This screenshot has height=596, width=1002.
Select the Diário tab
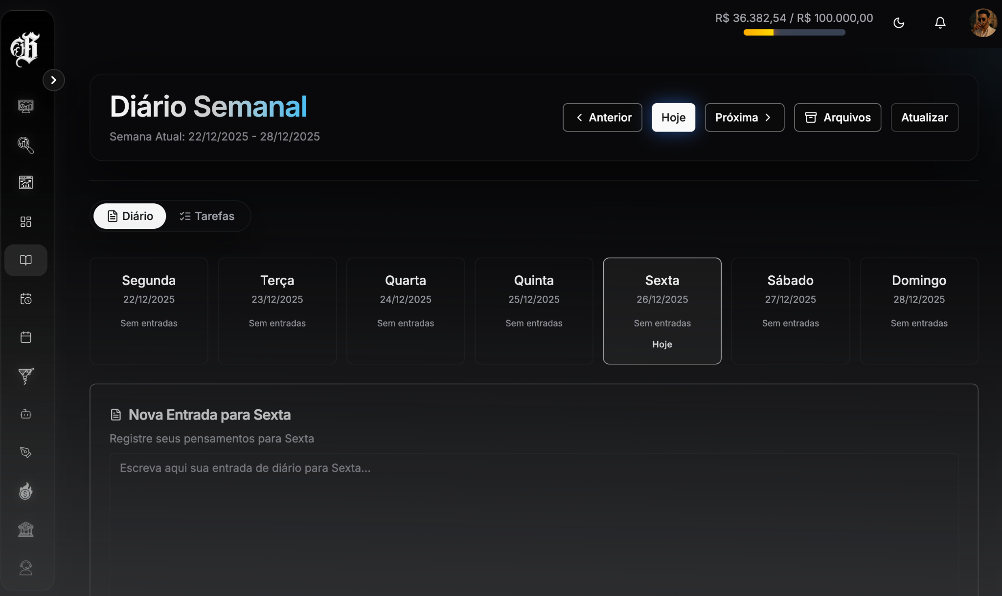[x=129, y=216]
